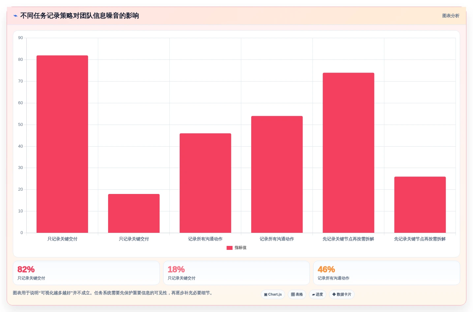
Task: Click the blue lightning icon beside the title
Action: click(15, 16)
